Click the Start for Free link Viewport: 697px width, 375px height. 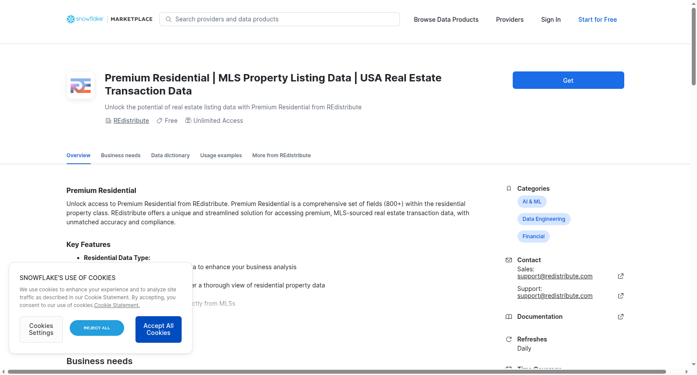pyautogui.click(x=597, y=20)
